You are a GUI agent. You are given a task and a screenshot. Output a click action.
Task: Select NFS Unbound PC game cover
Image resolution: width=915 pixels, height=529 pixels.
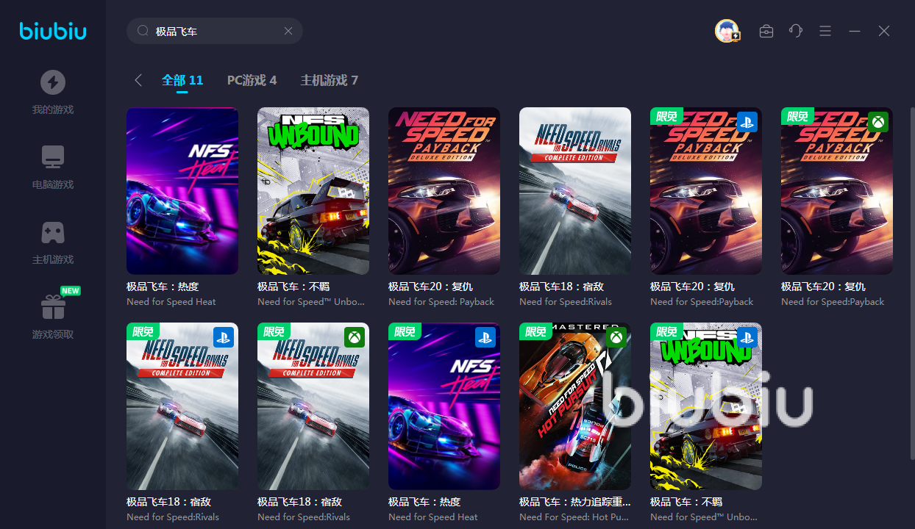click(x=313, y=191)
